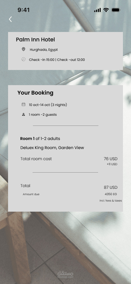Click the 4350 EG amount due

[x=111, y=194]
